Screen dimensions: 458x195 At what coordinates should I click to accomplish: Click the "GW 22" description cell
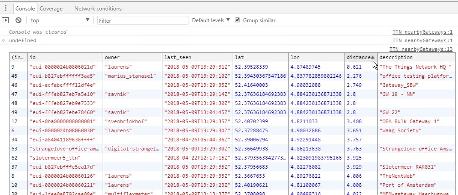416,112
